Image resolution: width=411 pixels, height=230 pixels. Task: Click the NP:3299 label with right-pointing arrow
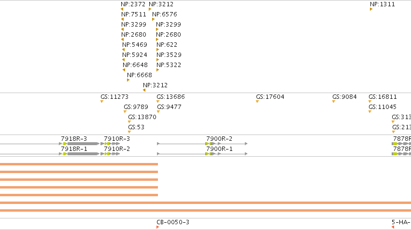pos(169,24)
